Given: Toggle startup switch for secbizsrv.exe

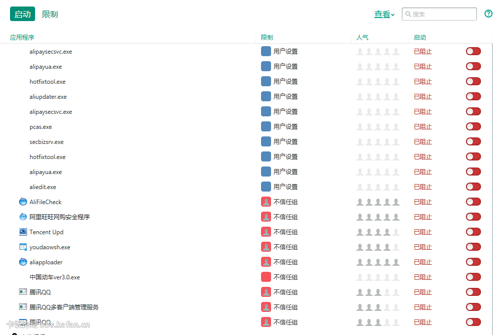Looking at the screenshot, I should click(x=473, y=142).
